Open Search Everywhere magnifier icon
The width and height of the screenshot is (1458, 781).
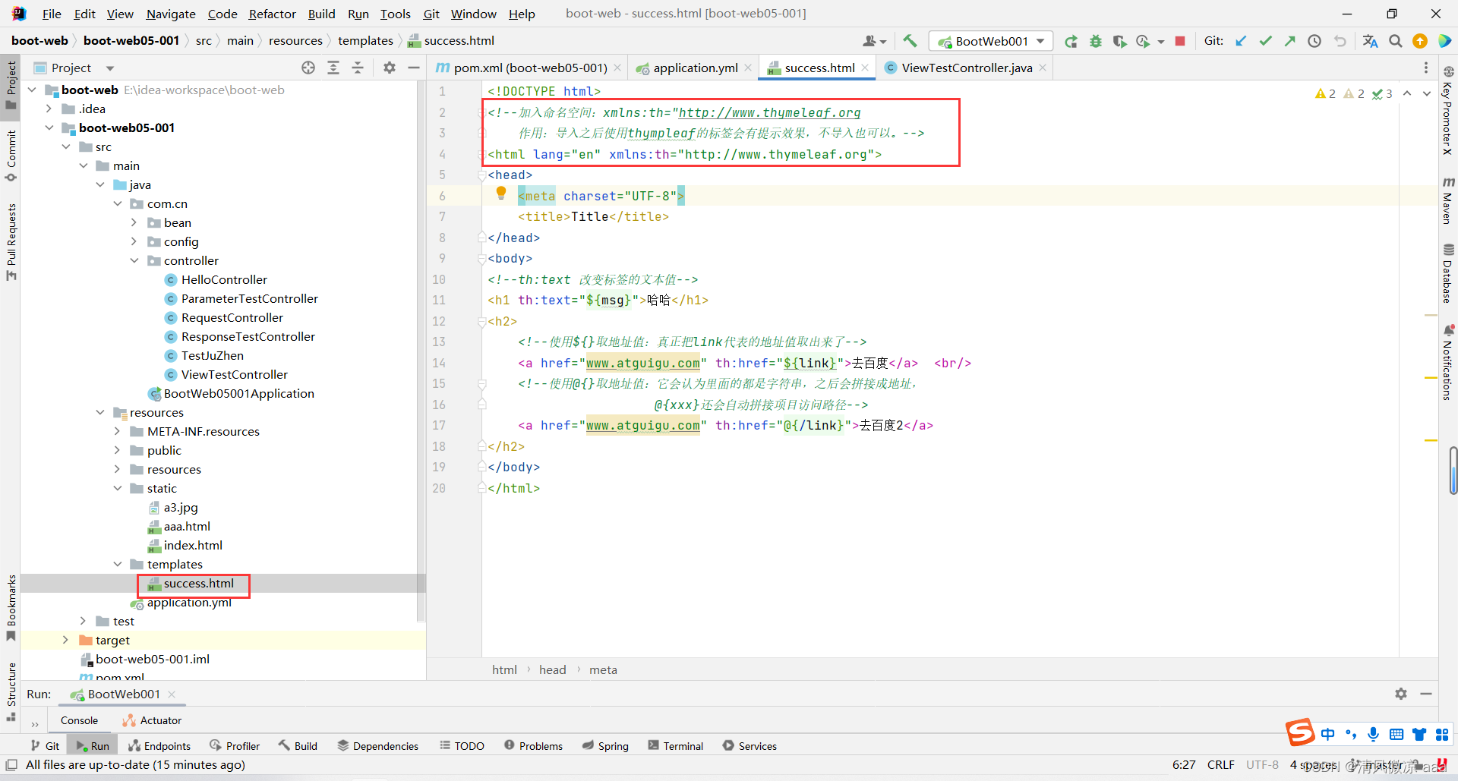1396,41
